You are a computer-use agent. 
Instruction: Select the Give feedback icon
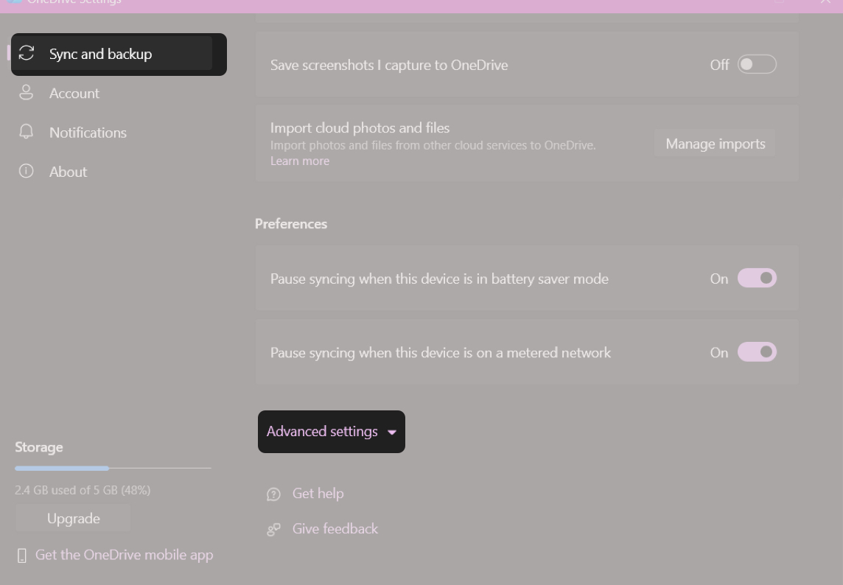(x=273, y=529)
